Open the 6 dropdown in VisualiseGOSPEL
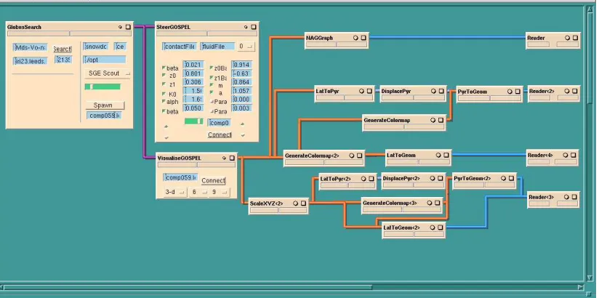This screenshot has height=298, width=599. pyautogui.click(x=198, y=192)
